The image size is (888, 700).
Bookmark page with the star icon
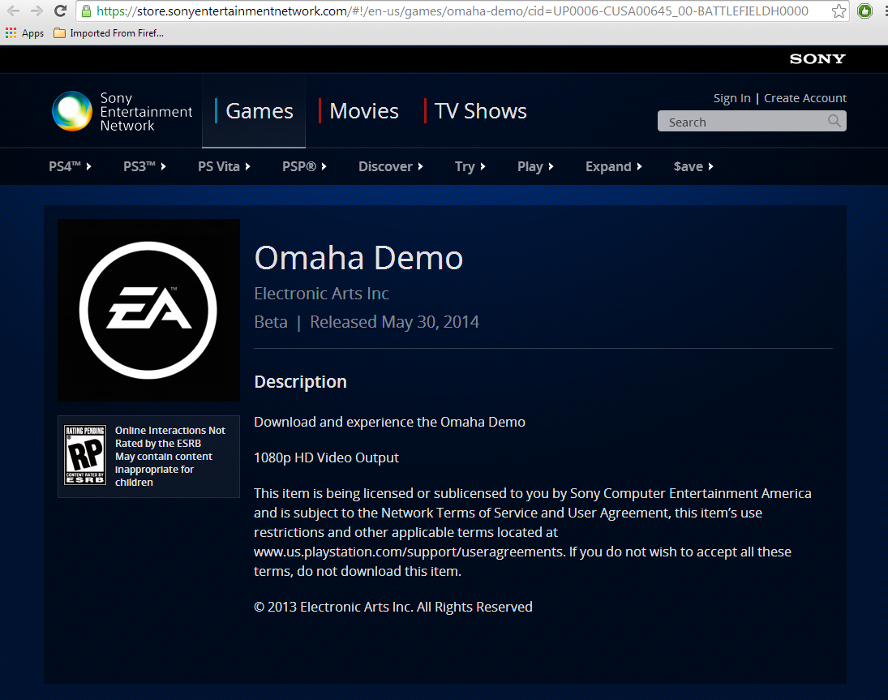click(x=839, y=11)
